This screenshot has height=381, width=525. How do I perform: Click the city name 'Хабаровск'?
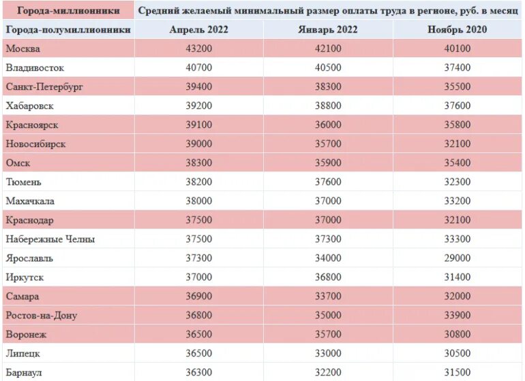(x=30, y=105)
